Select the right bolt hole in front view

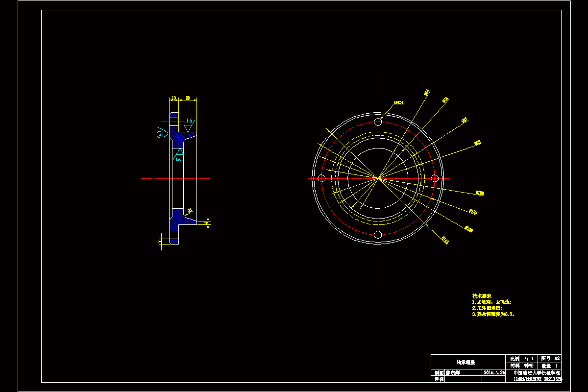click(x=434, y=178)
